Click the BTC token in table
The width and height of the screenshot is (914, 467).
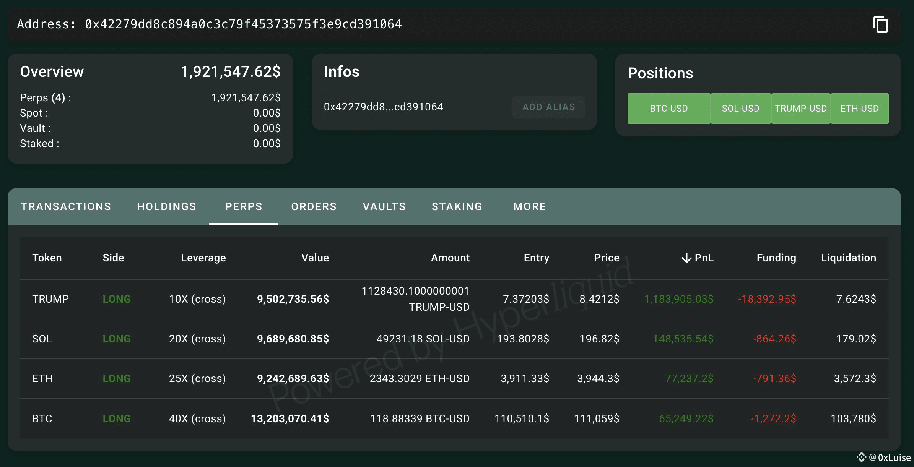[x=42, y=418]
